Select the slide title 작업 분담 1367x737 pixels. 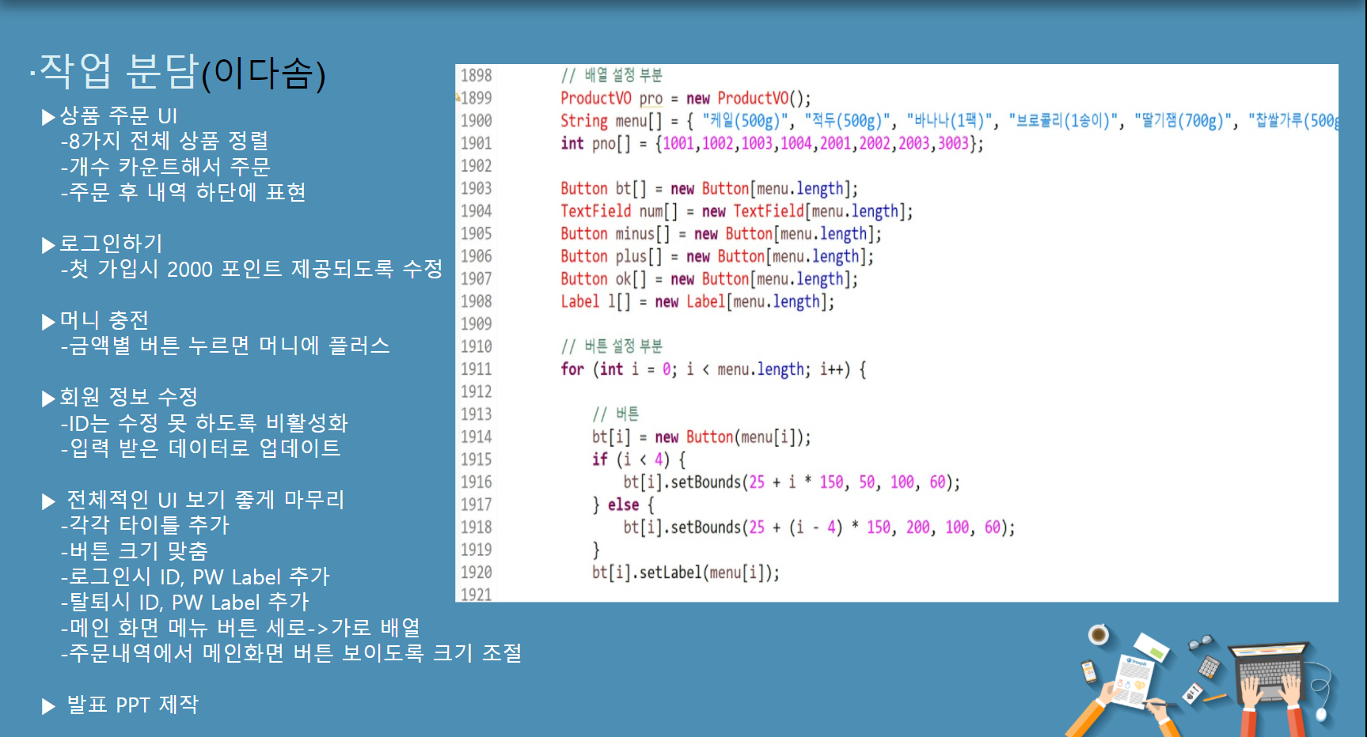coord(111,74)
